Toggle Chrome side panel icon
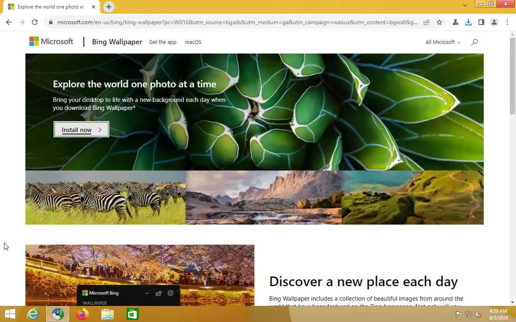 pos(481,23)
